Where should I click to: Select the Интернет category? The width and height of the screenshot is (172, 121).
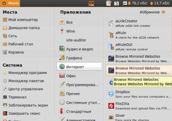click(x=79, y=67)
